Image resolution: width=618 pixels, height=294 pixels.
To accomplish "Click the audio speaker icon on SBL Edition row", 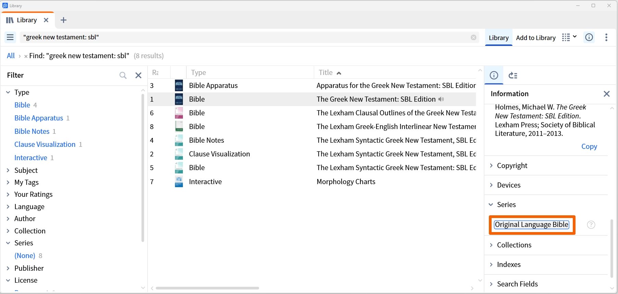I will click(441, 99).
